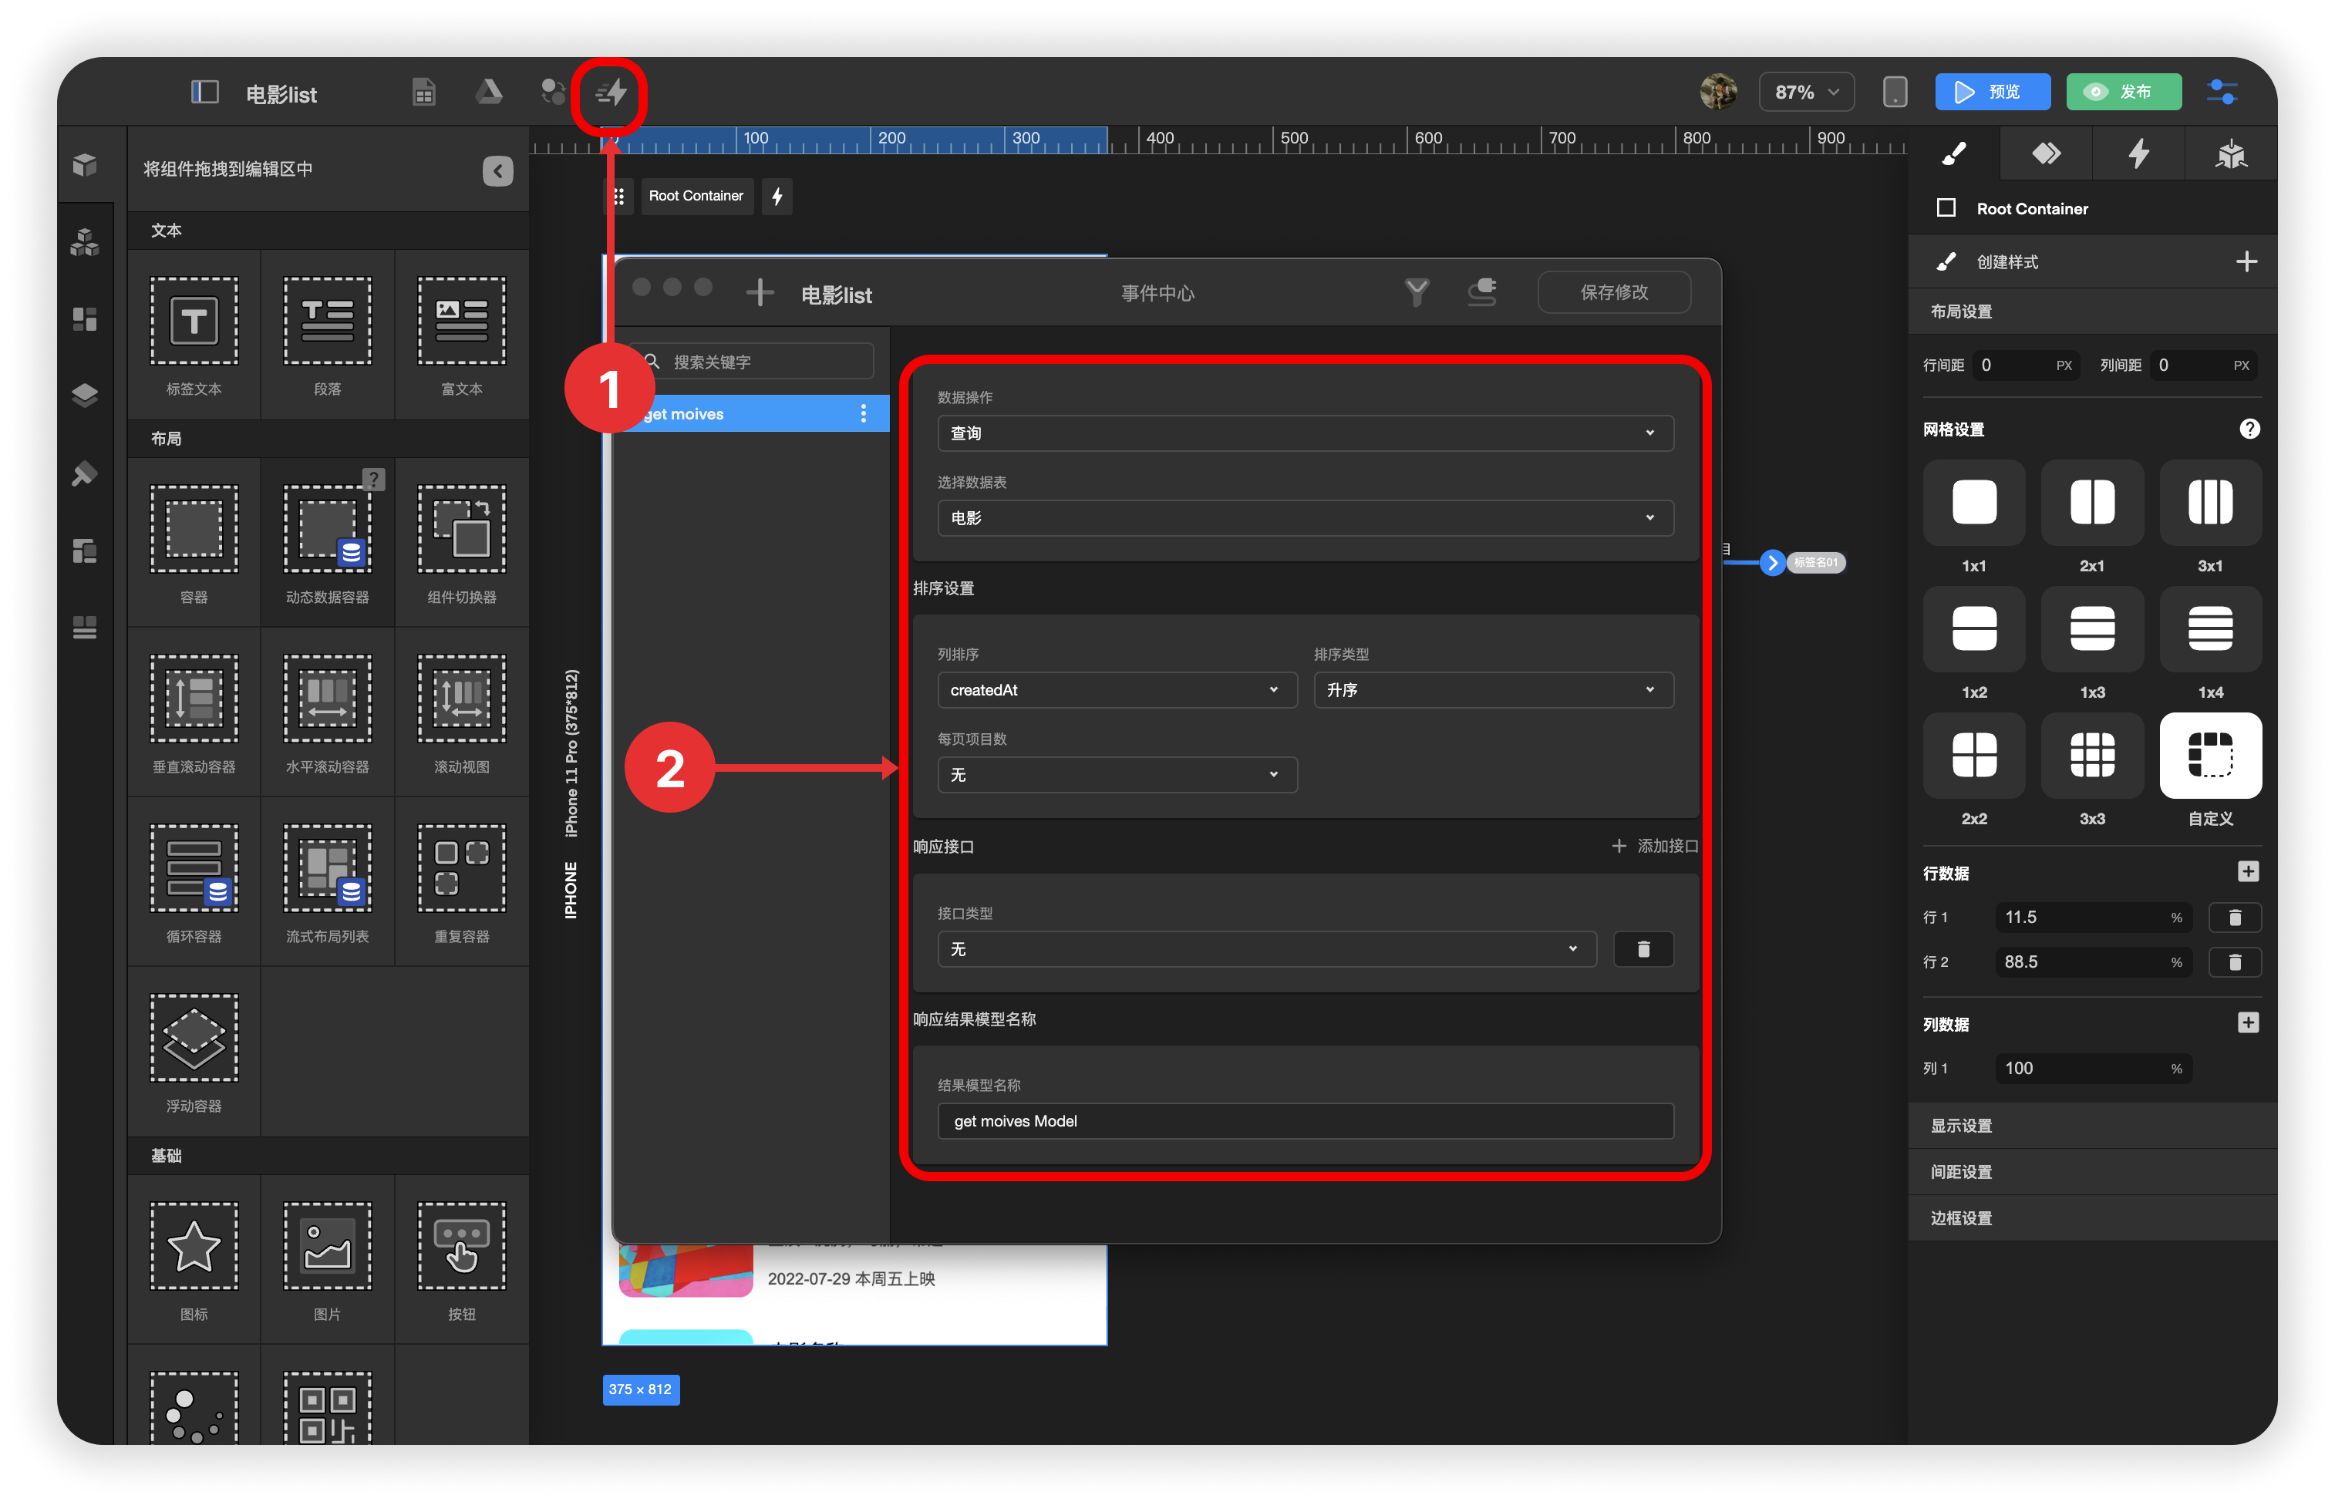This screenshot has height=1502, width=2335.
Task: Click the blue 预览 preview button
Action: [x=1991, y=92]
